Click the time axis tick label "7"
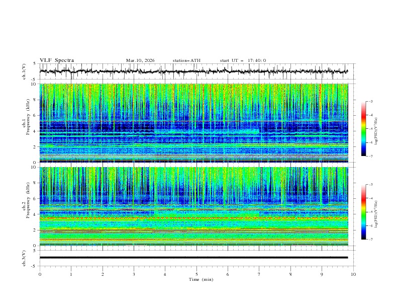Screen dimensions: 398x308 pyautogui.click(x=259, y=274)
